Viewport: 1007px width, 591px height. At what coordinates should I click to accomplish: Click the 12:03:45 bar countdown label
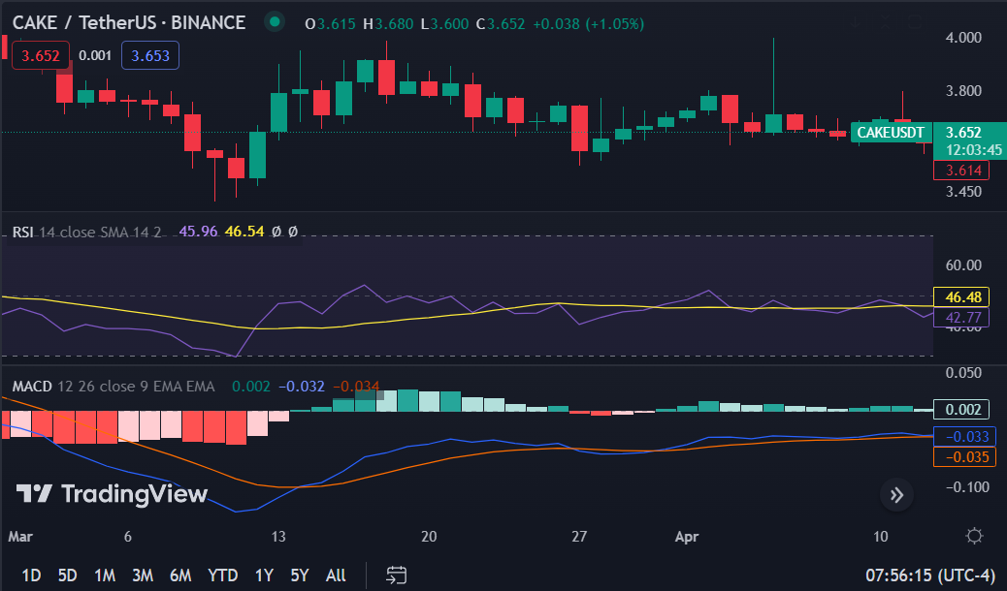pyautogui.click(x=974, y=150)
